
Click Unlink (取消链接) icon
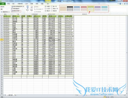click(35, 12)
